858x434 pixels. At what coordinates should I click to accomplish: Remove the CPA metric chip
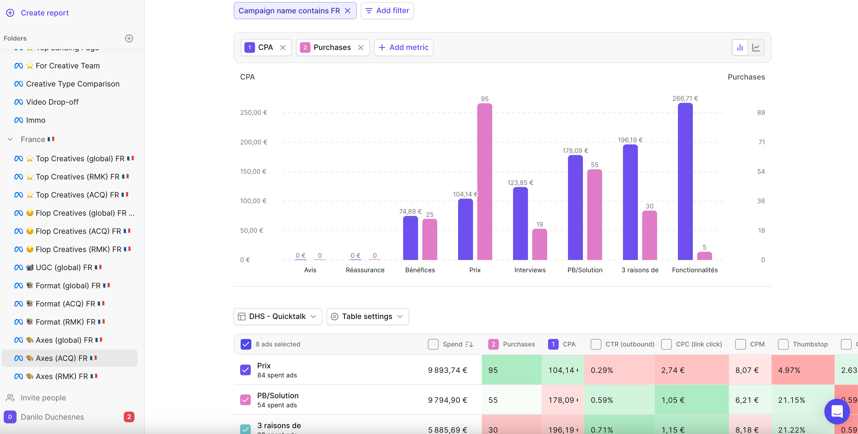[283, 47]
